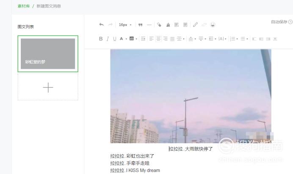Toggle center alignment

(158, 39)
